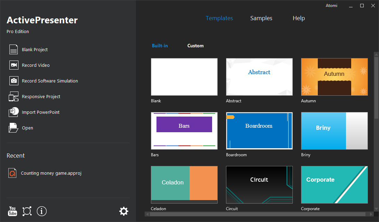Screen dimensions: 379x222
Task: Close the ActivePresenter window
Action: pyautogui.click(x=373, y=6)
